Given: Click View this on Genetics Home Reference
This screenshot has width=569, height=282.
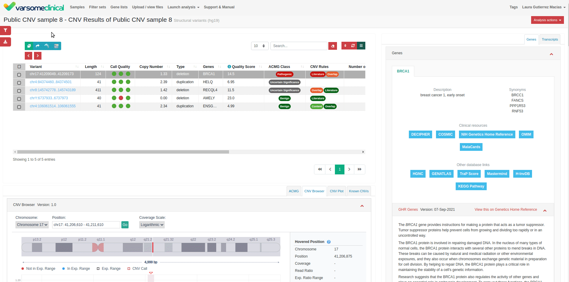Looking at the screenshot, I should pos(505,209).
